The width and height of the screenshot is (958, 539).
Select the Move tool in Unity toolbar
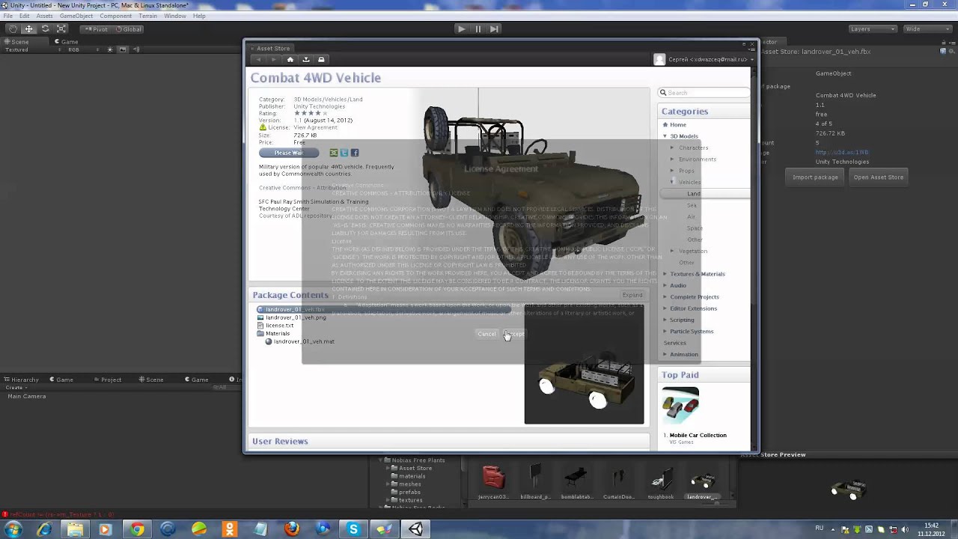click(x=28, y=28)
